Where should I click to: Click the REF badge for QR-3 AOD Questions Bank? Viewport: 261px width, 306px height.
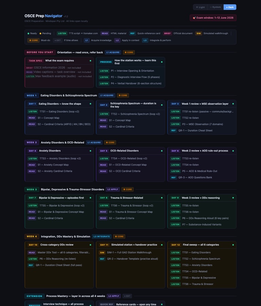point(173,177)
